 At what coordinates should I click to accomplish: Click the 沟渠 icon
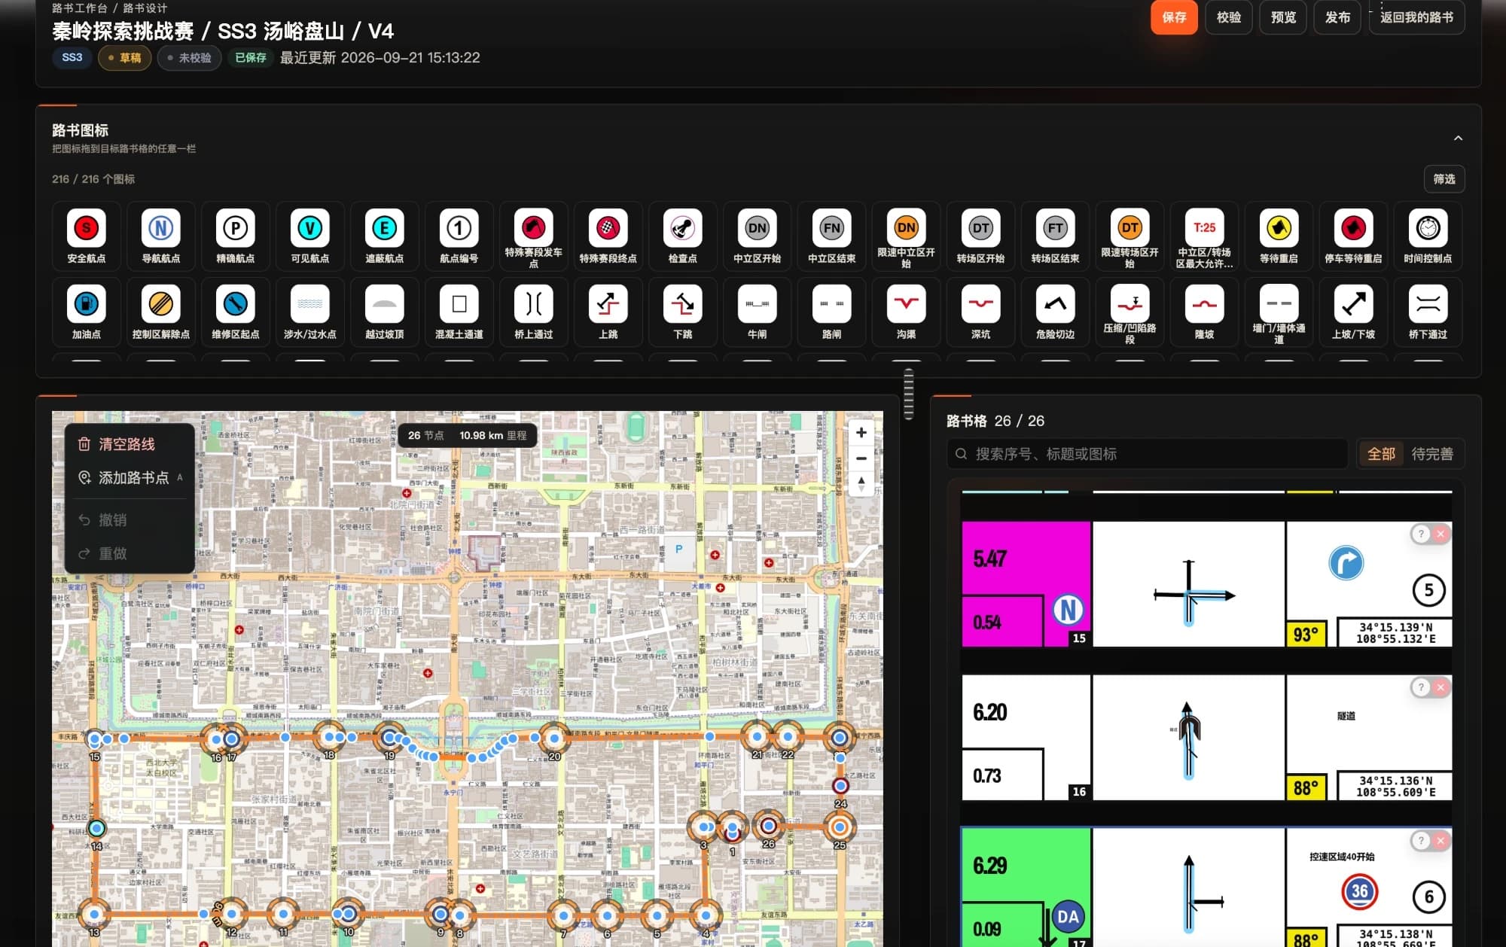pyautogui.click(x=906, y=312)
